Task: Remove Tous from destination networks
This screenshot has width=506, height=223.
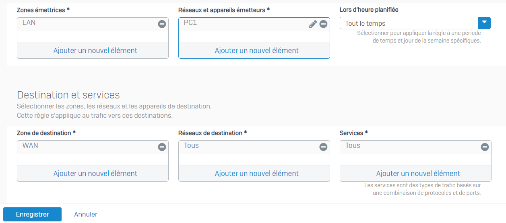Action: point(323,147)
